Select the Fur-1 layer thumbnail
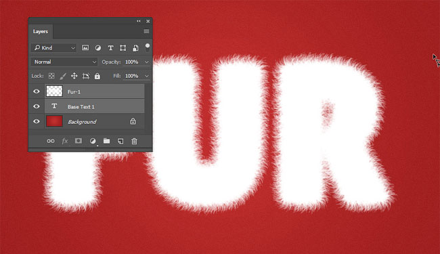The height and width of the screenshot is (254, 440). click(54, 91)
